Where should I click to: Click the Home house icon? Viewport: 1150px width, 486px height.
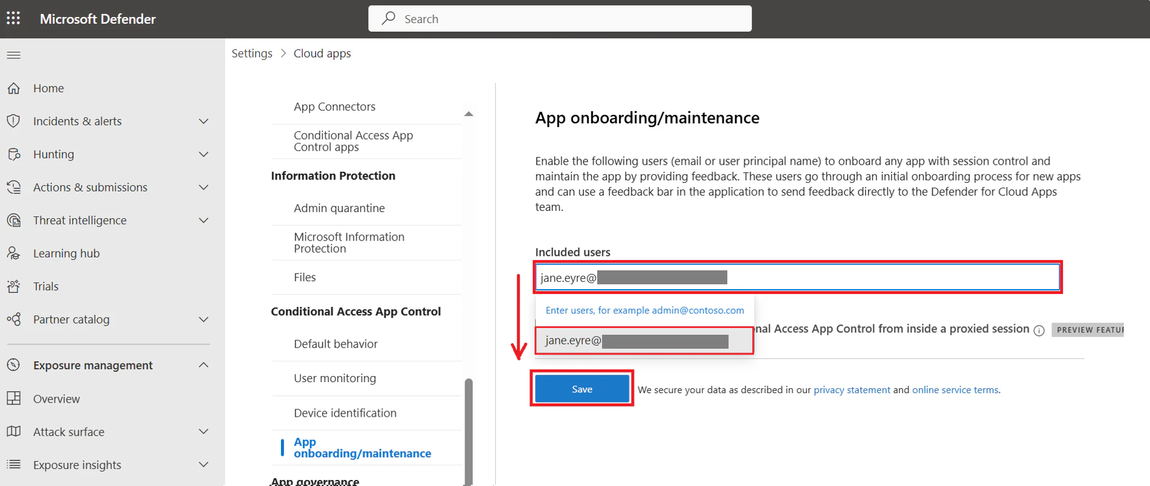point(13,89)
